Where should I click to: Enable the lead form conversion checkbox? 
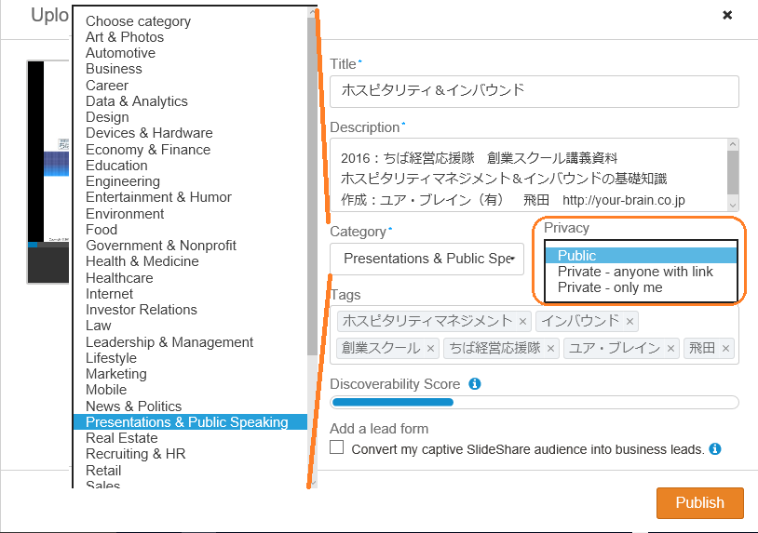coord(337,448)
